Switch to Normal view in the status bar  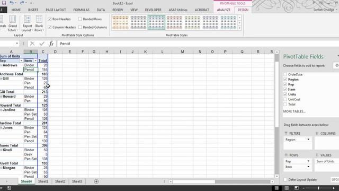276,188
